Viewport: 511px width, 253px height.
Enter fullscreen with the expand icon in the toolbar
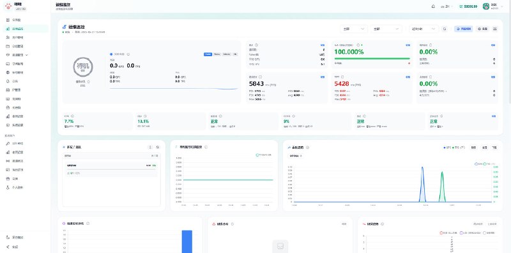point(495,29)
